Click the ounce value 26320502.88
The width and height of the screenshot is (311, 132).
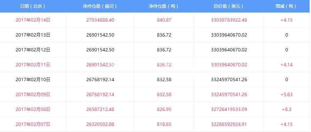click(x=100, y=125)
